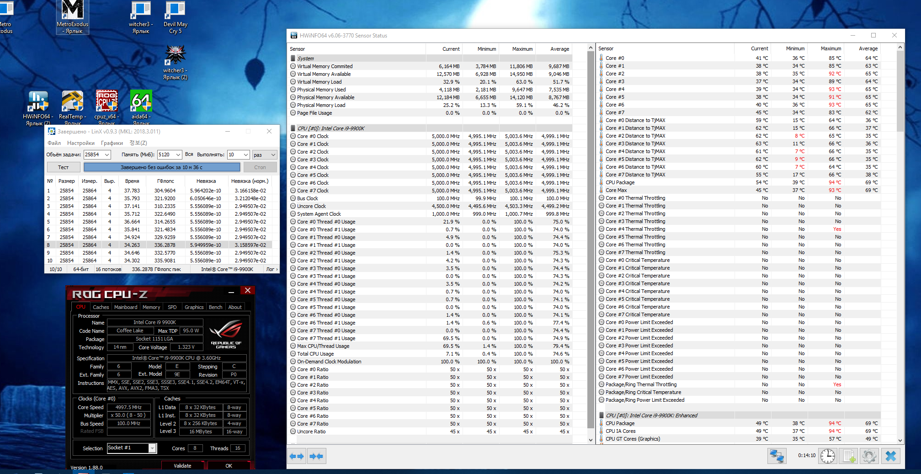
Task: Open the MetroExodus desktop shortcut
Action: point(73,17)
